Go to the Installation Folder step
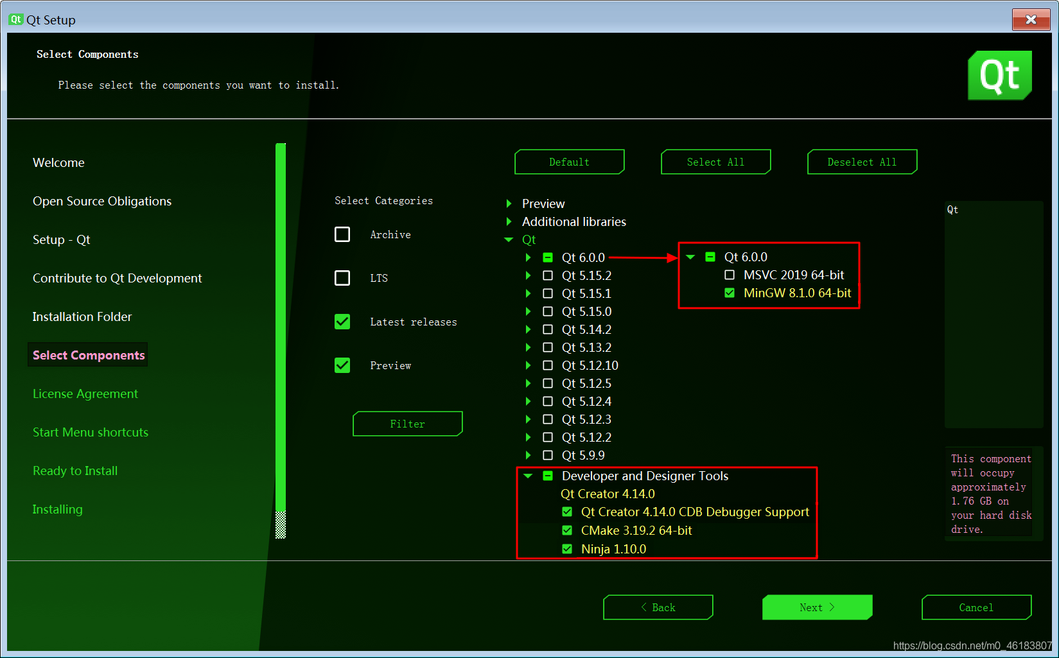This screenshot has width=1059, height=658. pos(82,316)
